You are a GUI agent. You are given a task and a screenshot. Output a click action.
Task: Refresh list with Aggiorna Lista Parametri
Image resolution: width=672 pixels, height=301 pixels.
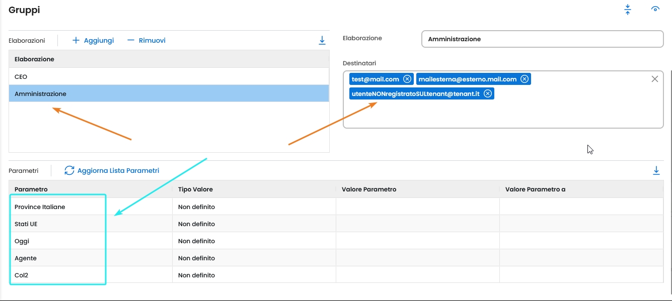tap(112, 171)
